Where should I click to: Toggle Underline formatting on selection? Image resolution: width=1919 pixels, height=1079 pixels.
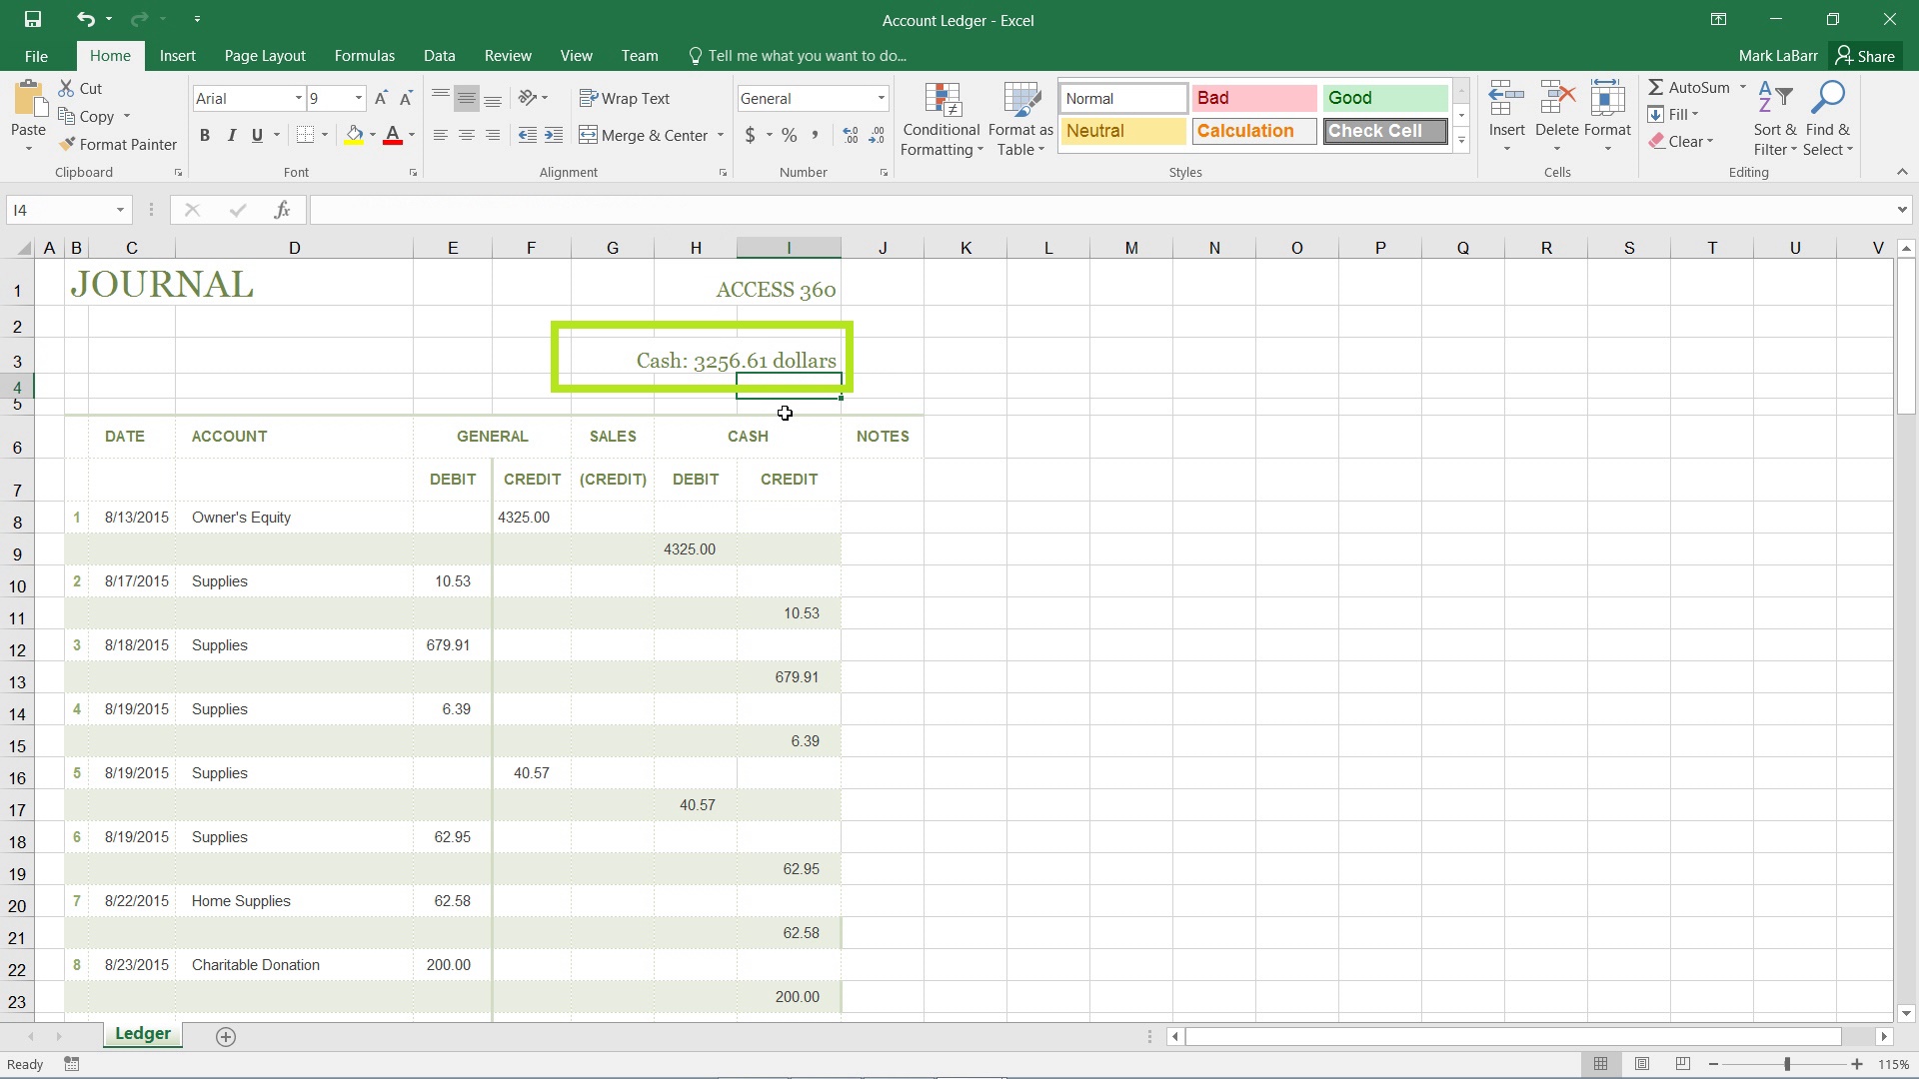258,135
